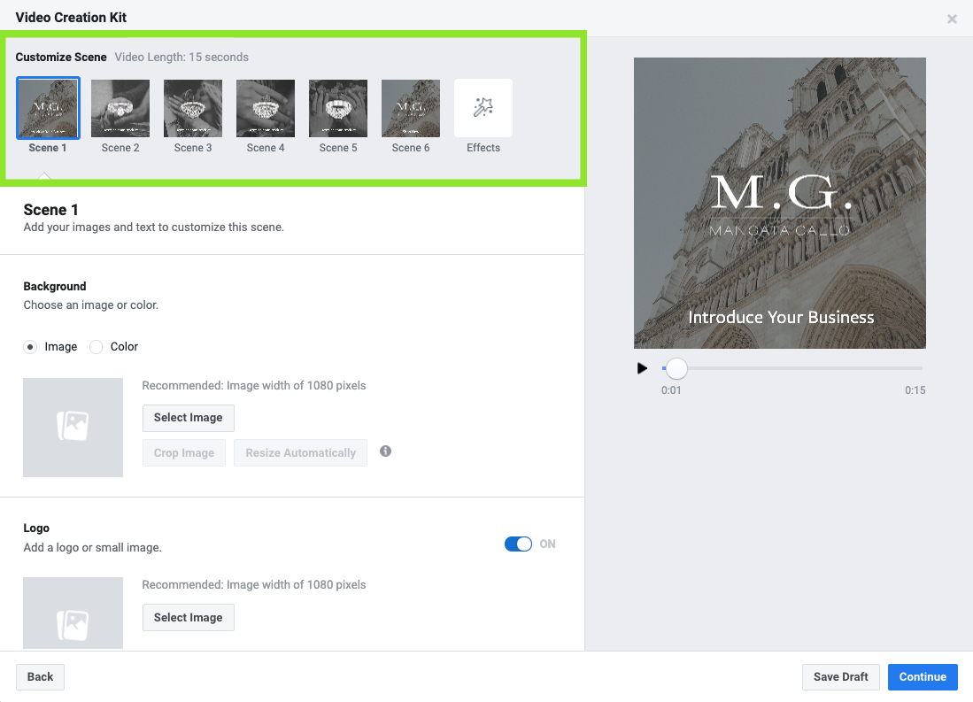The height and width of the screenshot is (702, 973).
Task: Click the Save Draft button
Action: point(840,676)
